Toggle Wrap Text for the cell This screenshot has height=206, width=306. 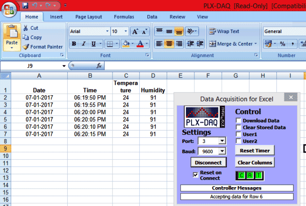click(224, 32)
